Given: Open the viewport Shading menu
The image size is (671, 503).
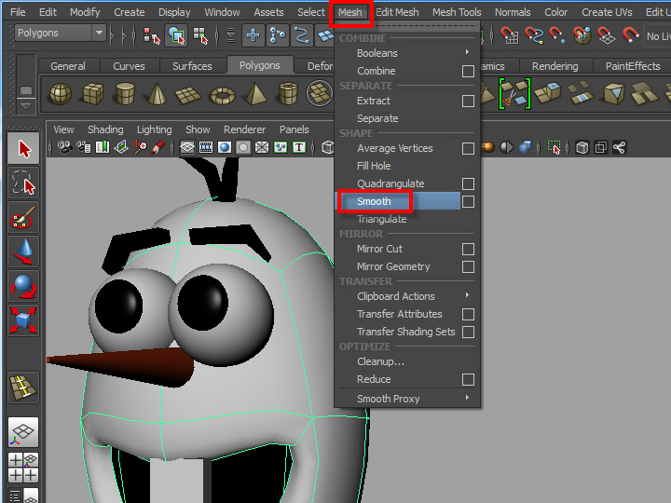Looking at the screenshot, I should [x=105, y=129].
